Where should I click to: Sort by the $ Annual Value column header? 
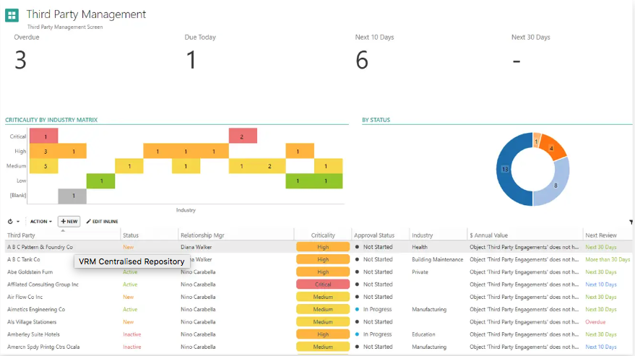pos(488,235)
